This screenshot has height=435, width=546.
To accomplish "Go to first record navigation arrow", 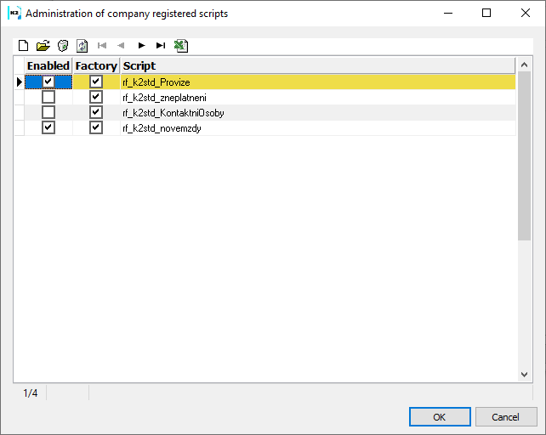I will [102, 46].
